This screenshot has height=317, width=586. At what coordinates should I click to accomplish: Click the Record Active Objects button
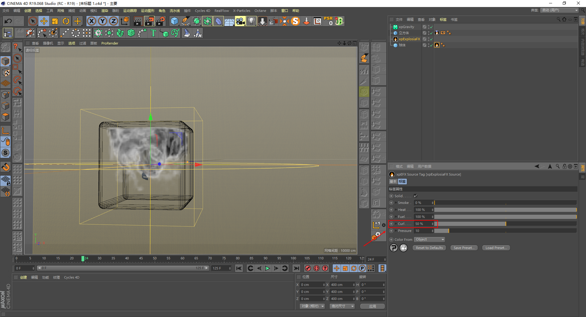pos(308,268)
